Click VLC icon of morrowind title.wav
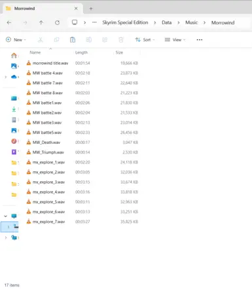Viewport: 252px width, 289px height. (x=29, y=63)
